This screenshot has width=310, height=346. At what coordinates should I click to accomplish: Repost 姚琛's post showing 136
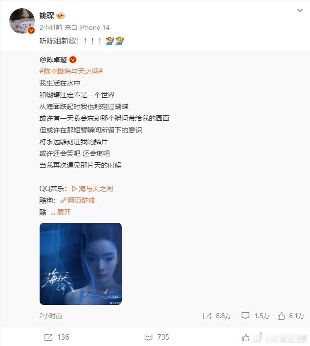[x=57, y=337]
